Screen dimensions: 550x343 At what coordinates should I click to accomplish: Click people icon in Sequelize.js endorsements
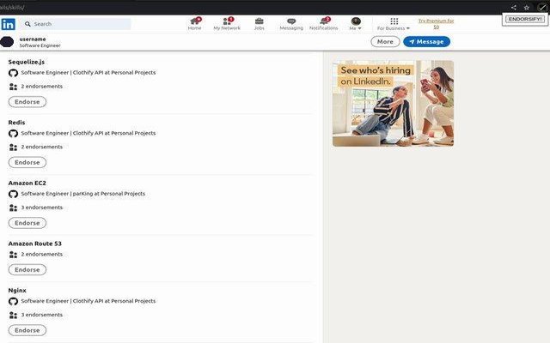click(x=14, y=87)
